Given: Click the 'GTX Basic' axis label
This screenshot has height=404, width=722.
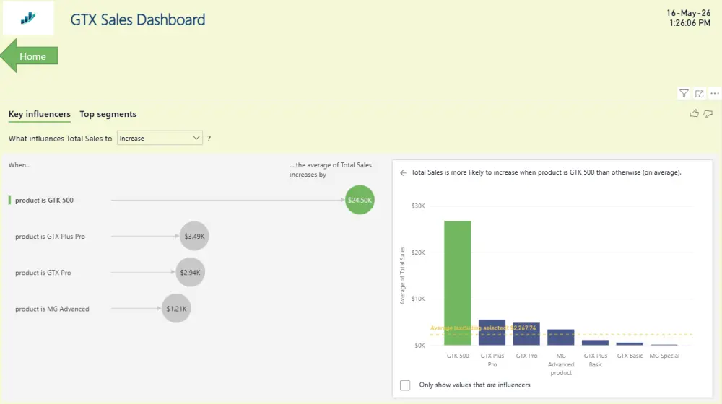Looking at the screenshot, I should coord(630,356).
